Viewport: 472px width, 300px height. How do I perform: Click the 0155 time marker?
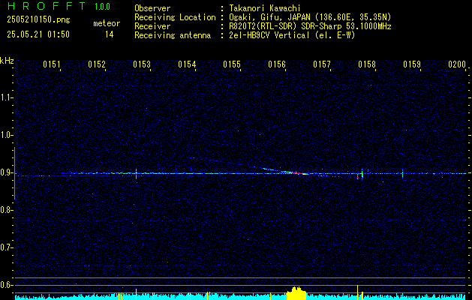click(232, 64)
